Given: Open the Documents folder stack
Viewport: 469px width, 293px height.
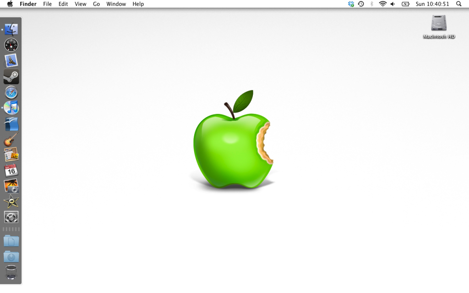Looking at the screenshot, I should click(x=11, y=241).
